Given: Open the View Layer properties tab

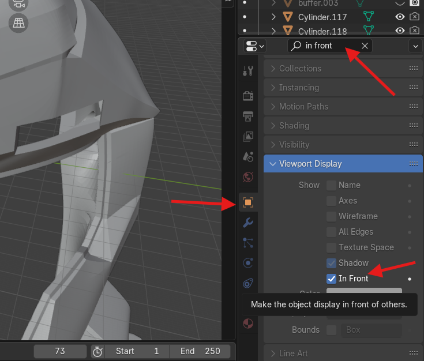Looking at the screenshot, I should tap(248, 136).
